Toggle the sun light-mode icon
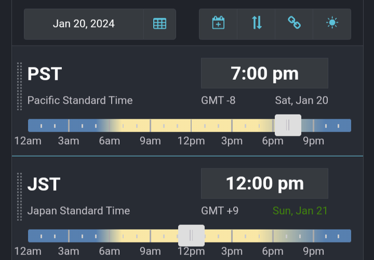Viewport: 374px width, 260px height. (332, 23)
